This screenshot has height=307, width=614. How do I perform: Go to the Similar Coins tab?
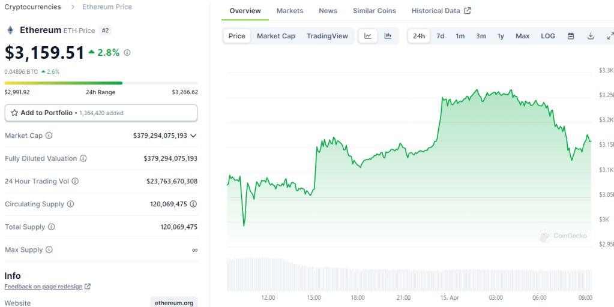374,11
